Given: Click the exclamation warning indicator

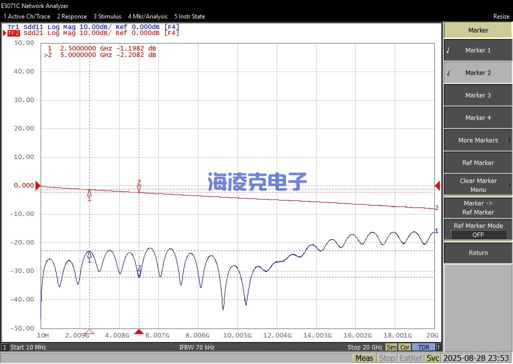Looking at the screenshot, I should tap(438, 347).
